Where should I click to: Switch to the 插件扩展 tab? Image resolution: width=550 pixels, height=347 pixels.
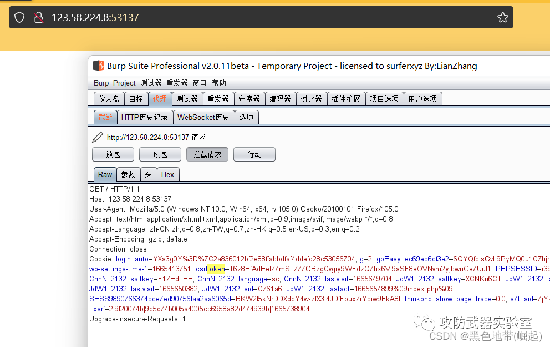[346, 99]
